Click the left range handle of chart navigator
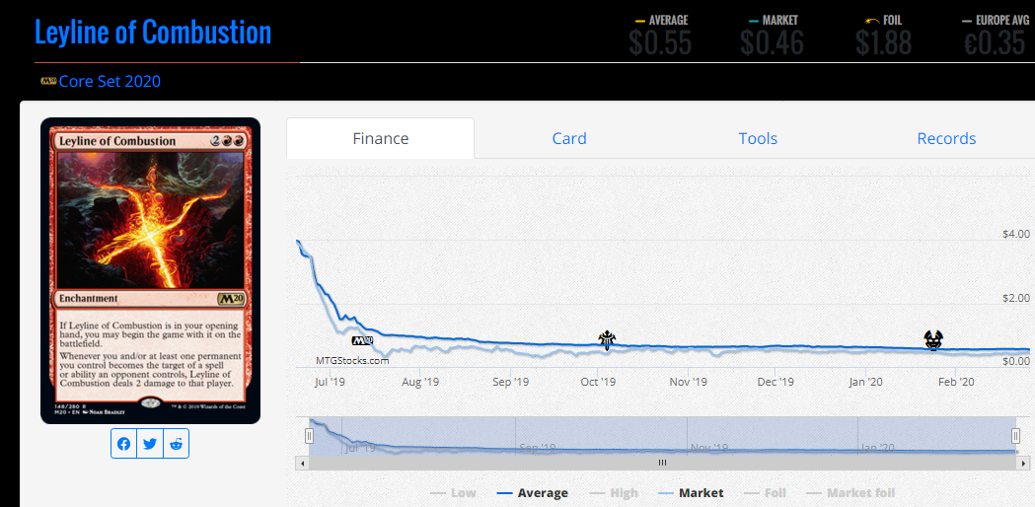 (308, 436)
